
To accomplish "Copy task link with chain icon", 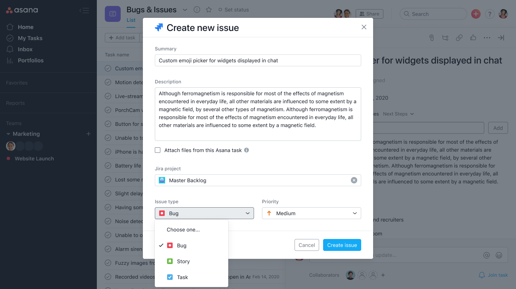I will tap(459, 38).
